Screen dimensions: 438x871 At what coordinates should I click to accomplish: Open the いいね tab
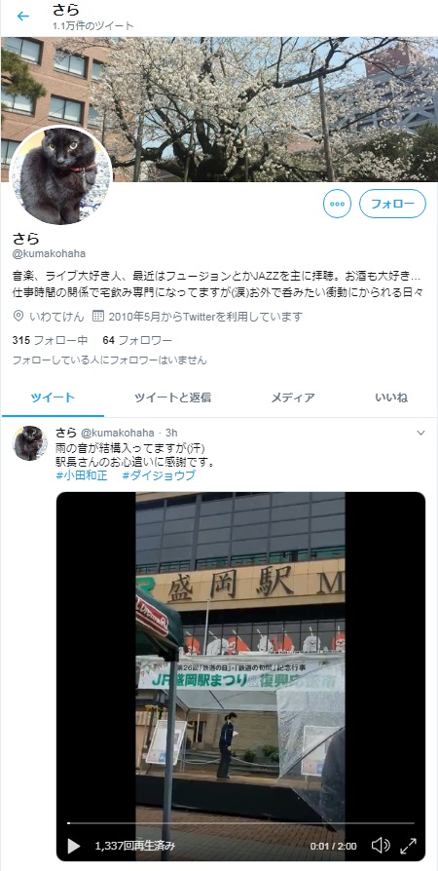coord(391,398)
